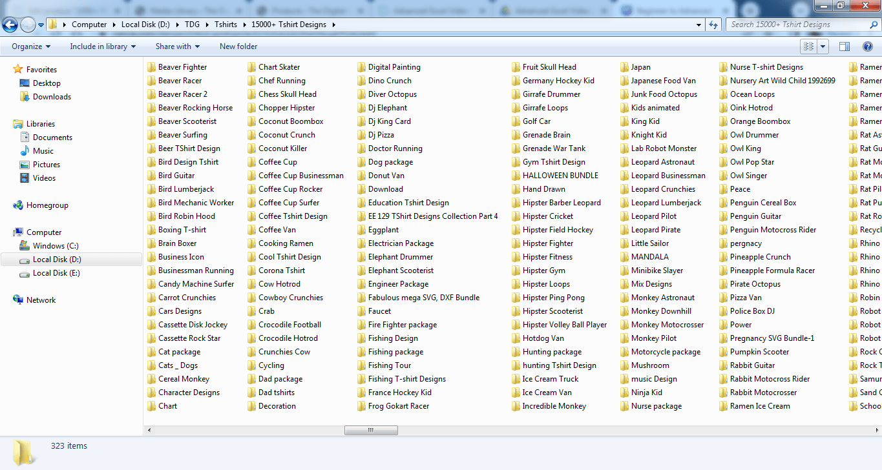Open the Share with menu

point(178,46)
